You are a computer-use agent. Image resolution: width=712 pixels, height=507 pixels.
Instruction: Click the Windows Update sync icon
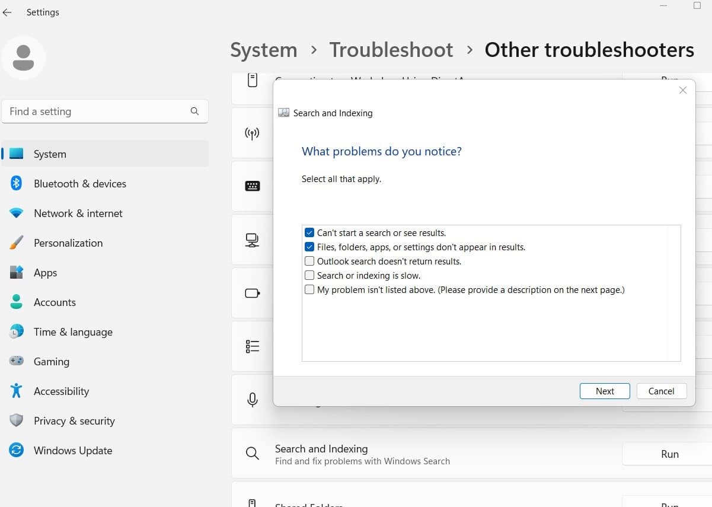[17, 450]
